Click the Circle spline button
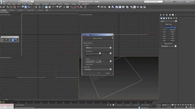Screen dimensions: 195x109 point(164,32)
